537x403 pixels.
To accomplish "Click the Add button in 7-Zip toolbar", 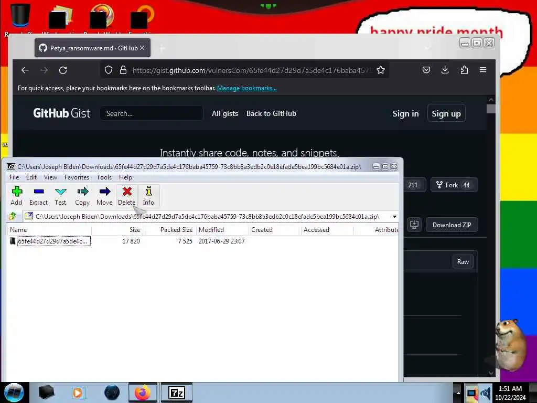I will coord(16,196).
